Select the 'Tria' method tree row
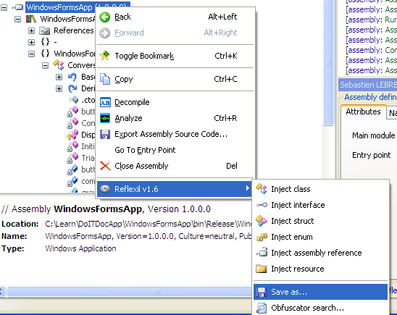Viewport: 397px width, 315px height. (81, 158)
